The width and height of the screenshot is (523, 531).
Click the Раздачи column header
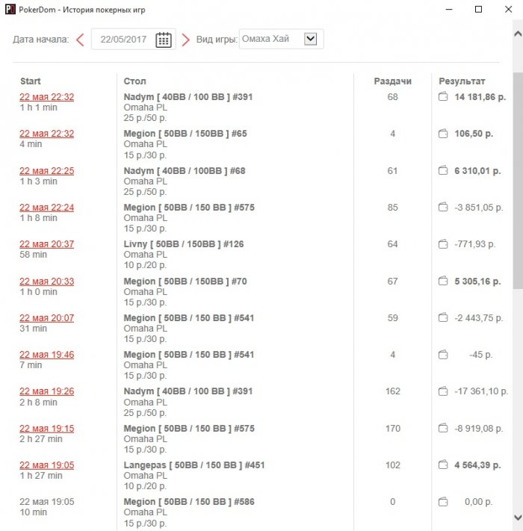point(392,81)
